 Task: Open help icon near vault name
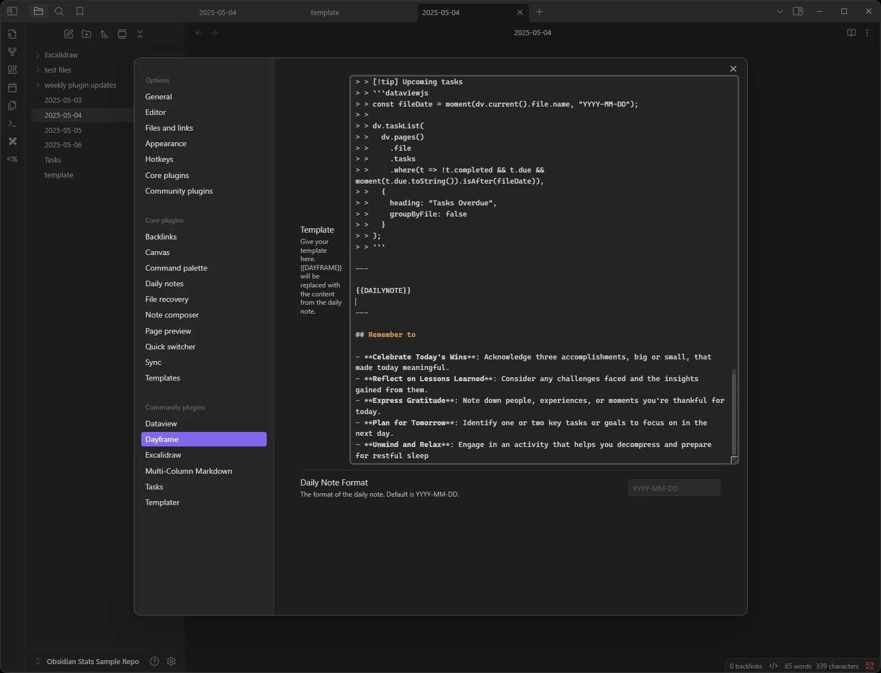pyautogui.click(x=155, y=661)
